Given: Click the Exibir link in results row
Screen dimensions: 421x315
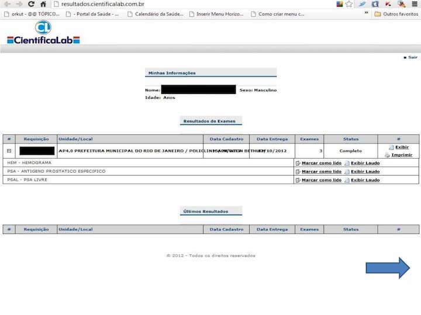Looking at the screenshot, I should coord(402,147).
